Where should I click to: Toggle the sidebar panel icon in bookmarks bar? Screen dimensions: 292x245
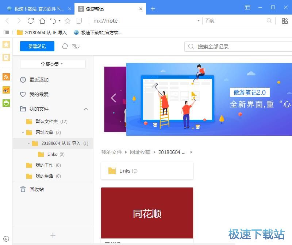pyautogui.click(x=6, y=32)
